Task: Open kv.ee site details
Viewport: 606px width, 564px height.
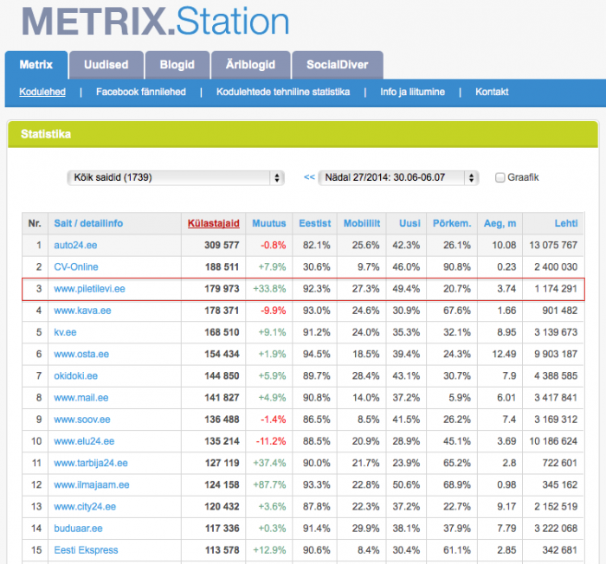Action: point(65,332)
